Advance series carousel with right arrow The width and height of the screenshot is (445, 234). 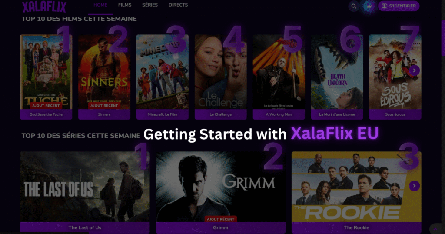414,186
